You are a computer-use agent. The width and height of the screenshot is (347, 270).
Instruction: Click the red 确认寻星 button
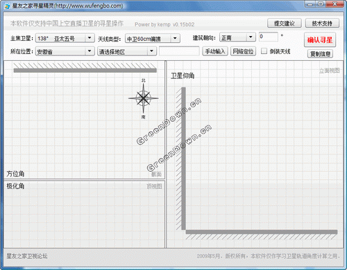pyautogui.click(x=320, y=40)
